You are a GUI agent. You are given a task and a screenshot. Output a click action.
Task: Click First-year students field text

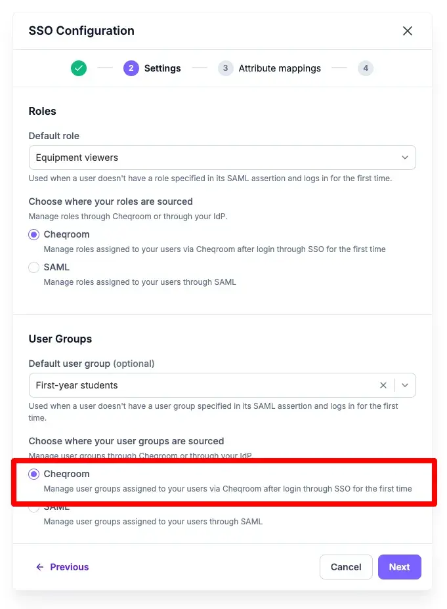point(77,385)
